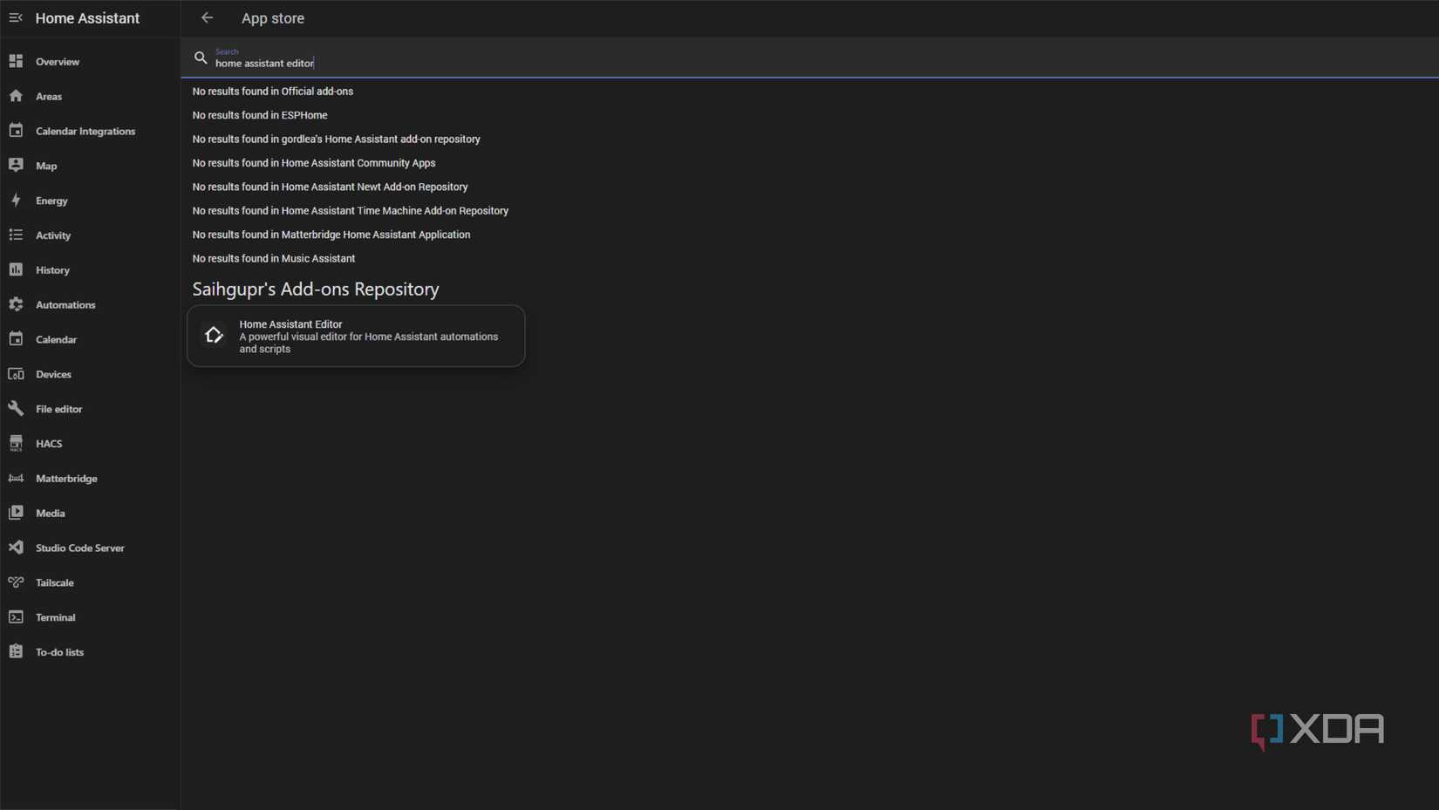This screenshot has width=1439, height=810.
Task: Launch File editor from sidebar
Action: [x=90, y=409]
